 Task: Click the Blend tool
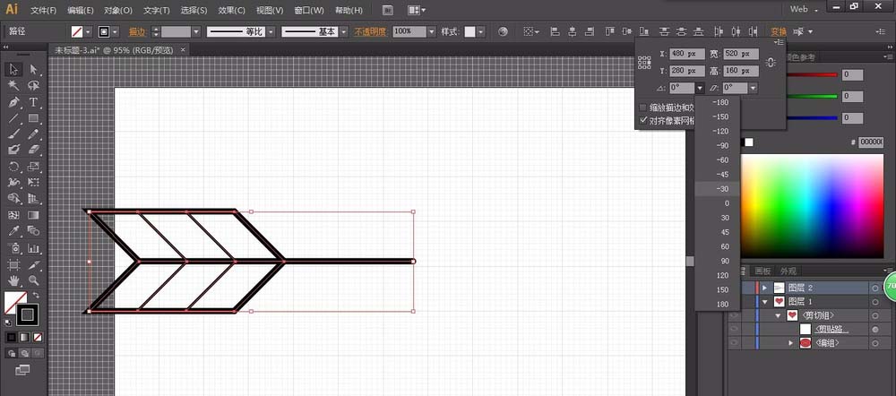pos(34,231)
